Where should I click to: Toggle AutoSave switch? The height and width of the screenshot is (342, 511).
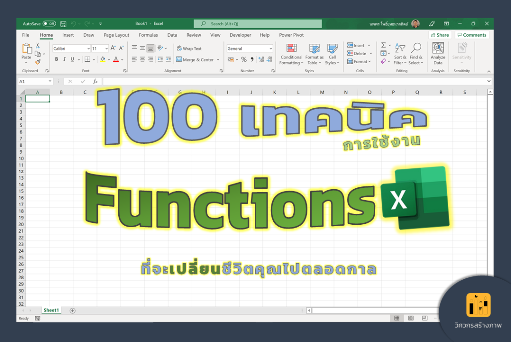49,24
